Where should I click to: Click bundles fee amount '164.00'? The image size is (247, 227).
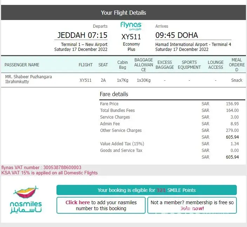point(232,110)
